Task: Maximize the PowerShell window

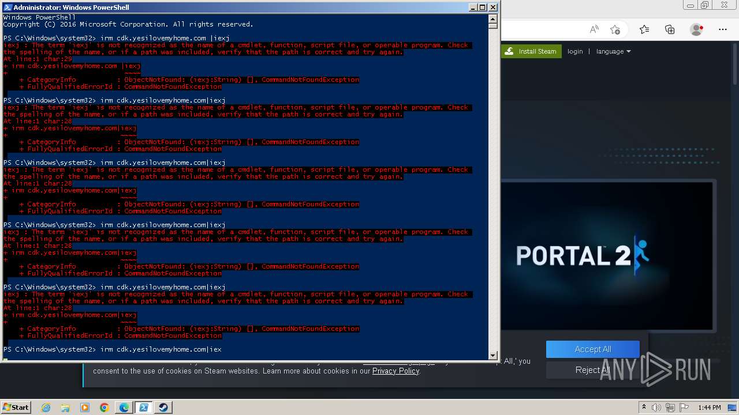Action: pyautogui.click(x=483, y=7)
